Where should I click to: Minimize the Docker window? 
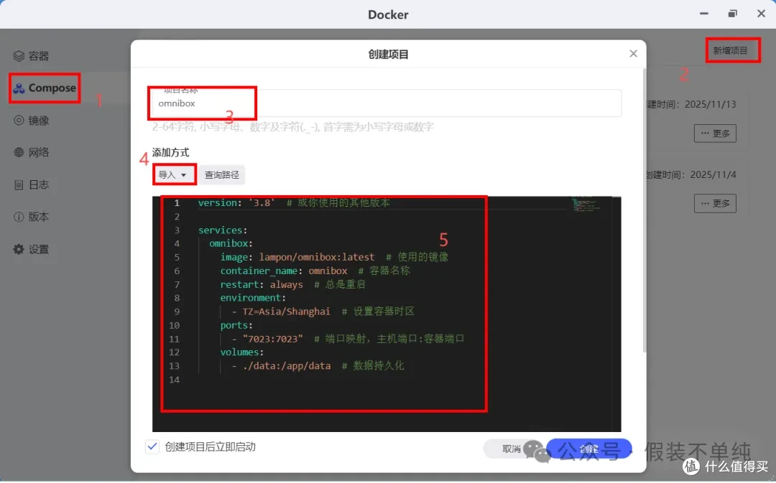pyautogui.click(x=703, y=14)
